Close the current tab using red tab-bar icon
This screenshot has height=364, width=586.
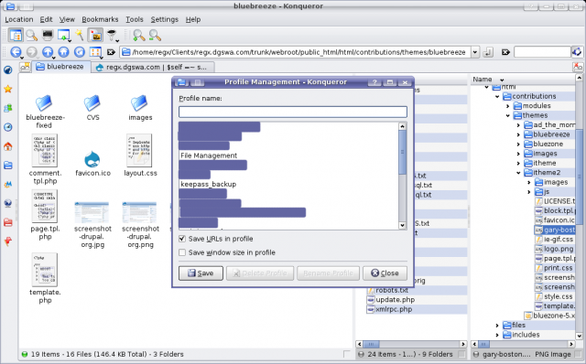pyautogui.click(x=578, y=67)
